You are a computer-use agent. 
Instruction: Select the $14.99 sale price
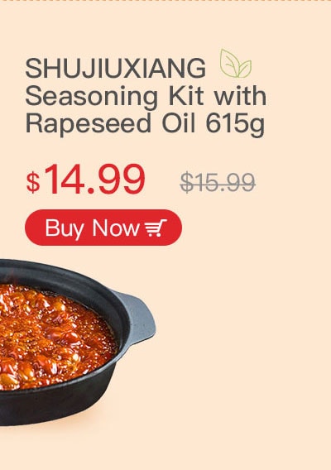86,180
